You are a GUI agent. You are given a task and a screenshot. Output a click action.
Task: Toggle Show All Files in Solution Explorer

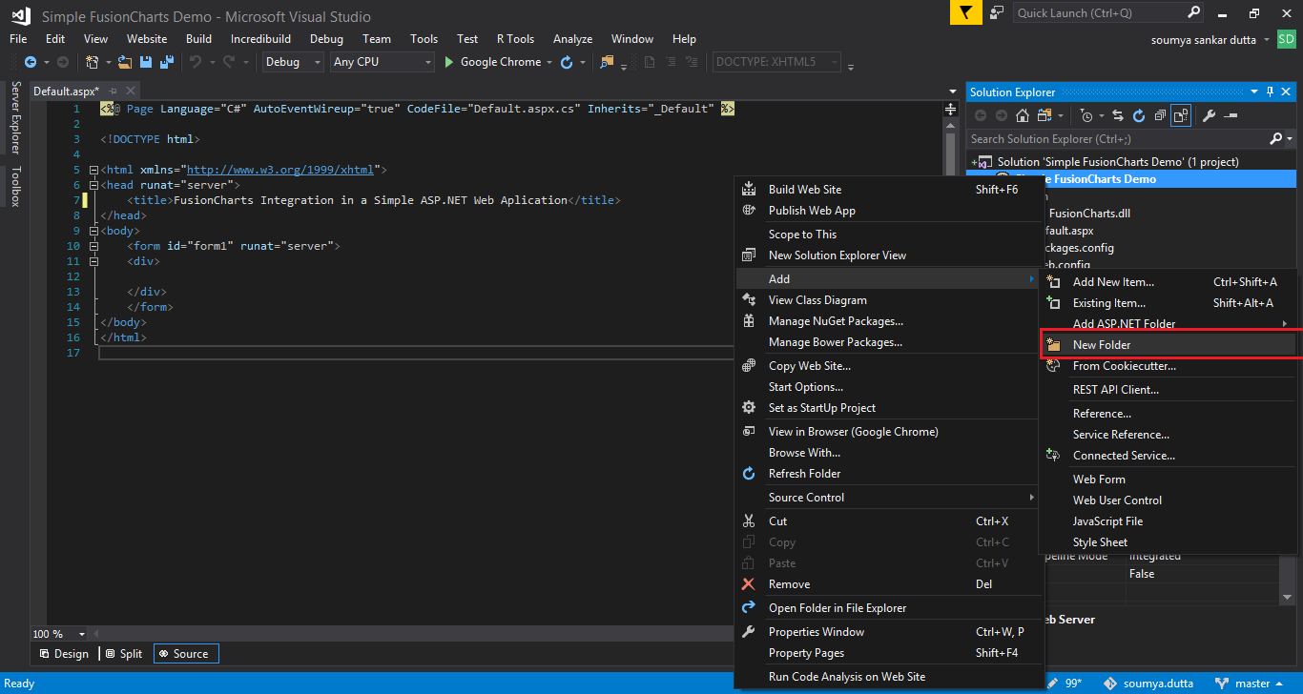[1181, 115]
